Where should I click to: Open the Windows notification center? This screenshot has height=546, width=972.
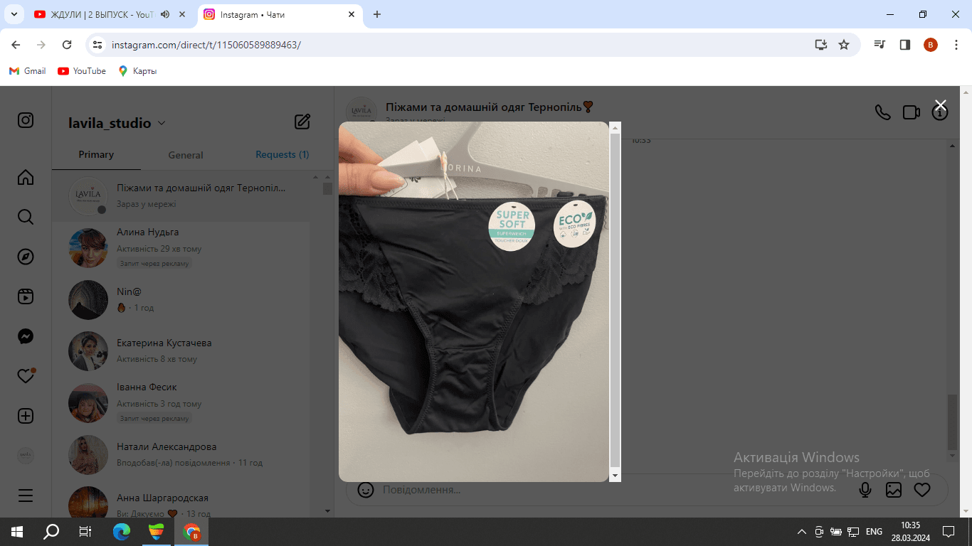point(948,531)
